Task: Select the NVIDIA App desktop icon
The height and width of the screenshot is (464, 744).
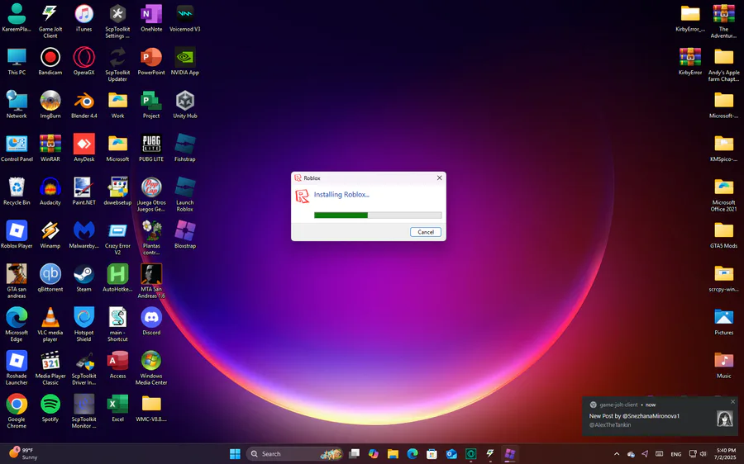Action: pos(184,62)
